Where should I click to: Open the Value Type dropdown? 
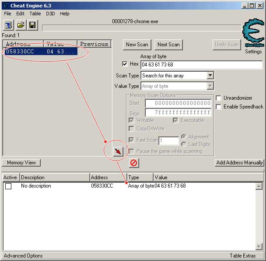click(x=210, y=86)
